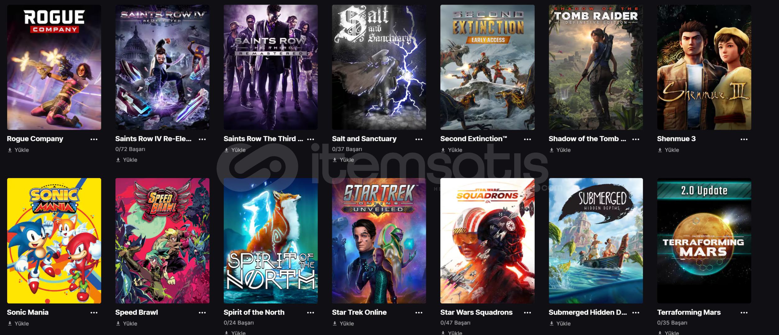Install Submerged Hidden Depths with Yükle

[560, 324]
